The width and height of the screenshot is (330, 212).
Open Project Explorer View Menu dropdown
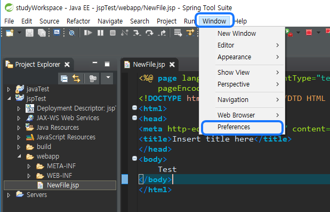(x=108, y=78)
